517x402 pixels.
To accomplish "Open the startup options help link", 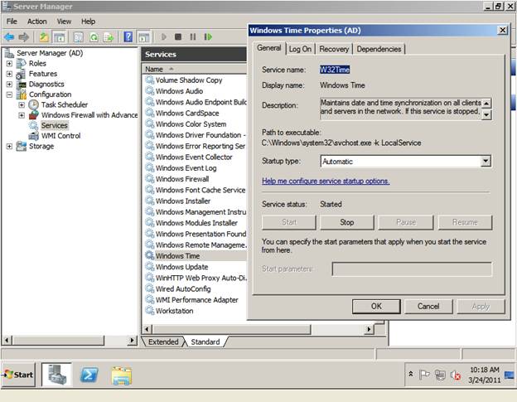I will coord(326,181).
